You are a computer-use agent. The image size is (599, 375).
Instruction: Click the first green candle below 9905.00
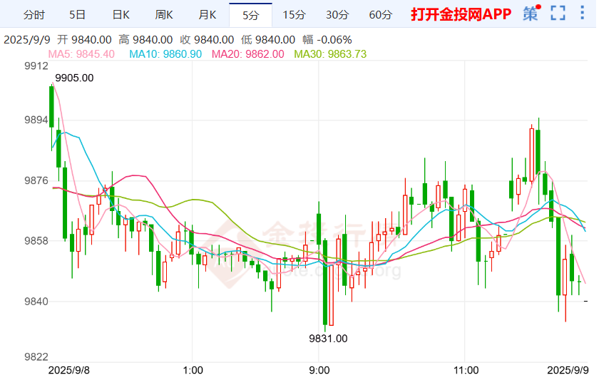51,107
